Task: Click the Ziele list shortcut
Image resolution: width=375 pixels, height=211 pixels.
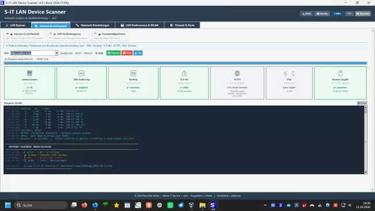Action: pyautogui.click(x=99, y=53)
